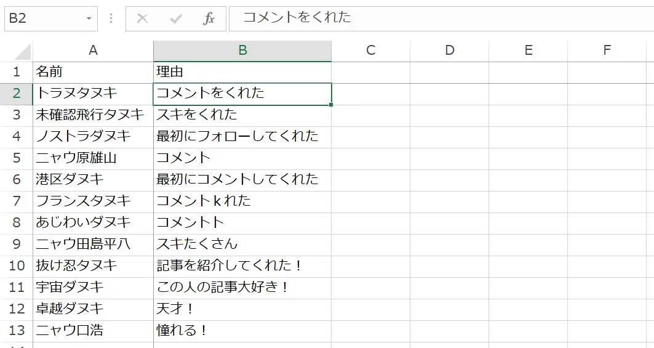Select cell 天才！

242,309
